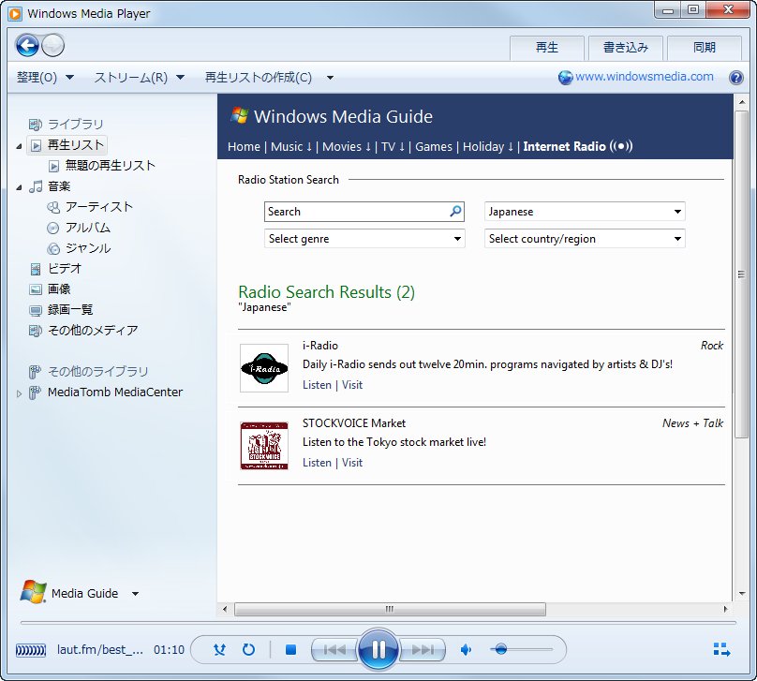The width and height of the screenshot is (757, 681).
Task: Open the Internet Radio section
Action: [578, 147]
